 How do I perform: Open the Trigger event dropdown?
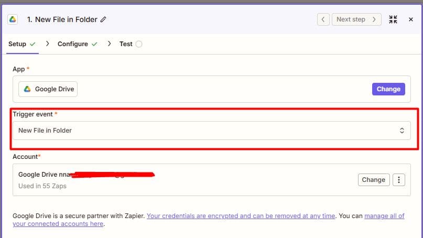tap(212, 131)
